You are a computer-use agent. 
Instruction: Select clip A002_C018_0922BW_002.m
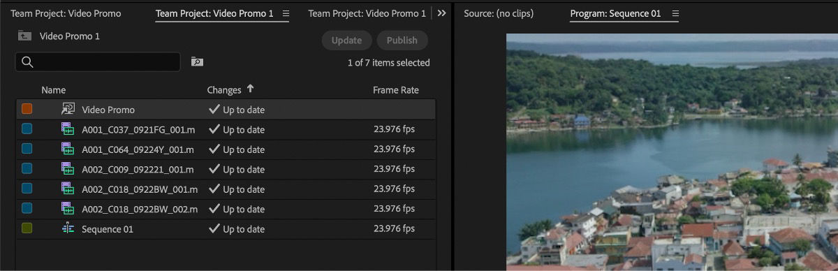point(140,209)
